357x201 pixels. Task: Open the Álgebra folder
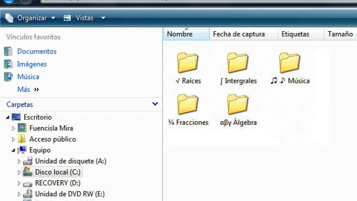238,105
